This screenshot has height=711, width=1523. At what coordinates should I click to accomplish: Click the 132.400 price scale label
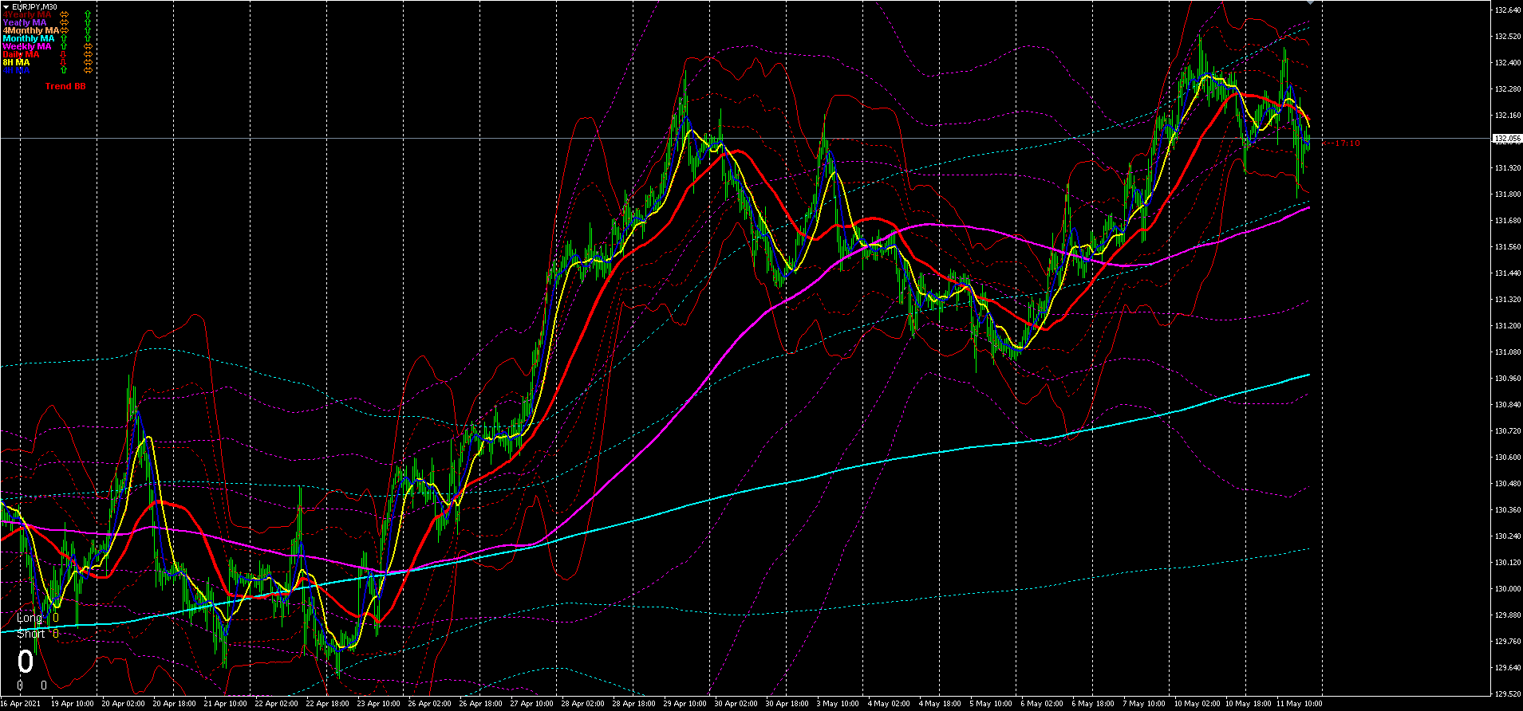1507,63
